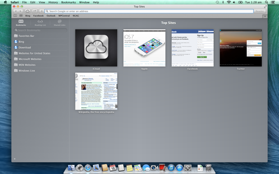Image resolution: width=279 pixels, height=174 pixels.
Task: Click the battery status icon
Action: click(x=240, y=2)
